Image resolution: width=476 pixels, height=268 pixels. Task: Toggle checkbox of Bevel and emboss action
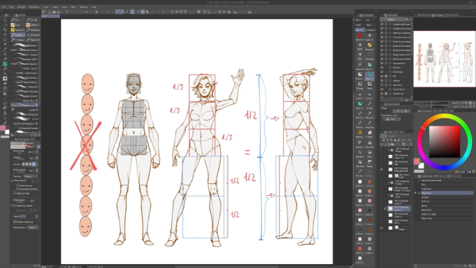coord(382,59)
